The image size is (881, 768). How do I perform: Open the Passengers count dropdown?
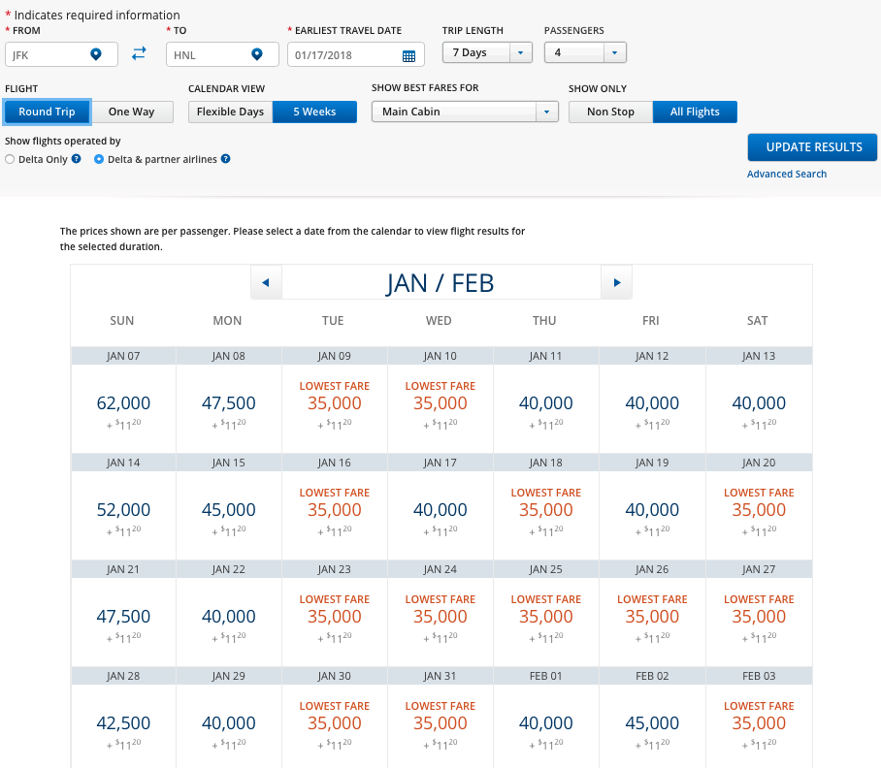point(585,52)
